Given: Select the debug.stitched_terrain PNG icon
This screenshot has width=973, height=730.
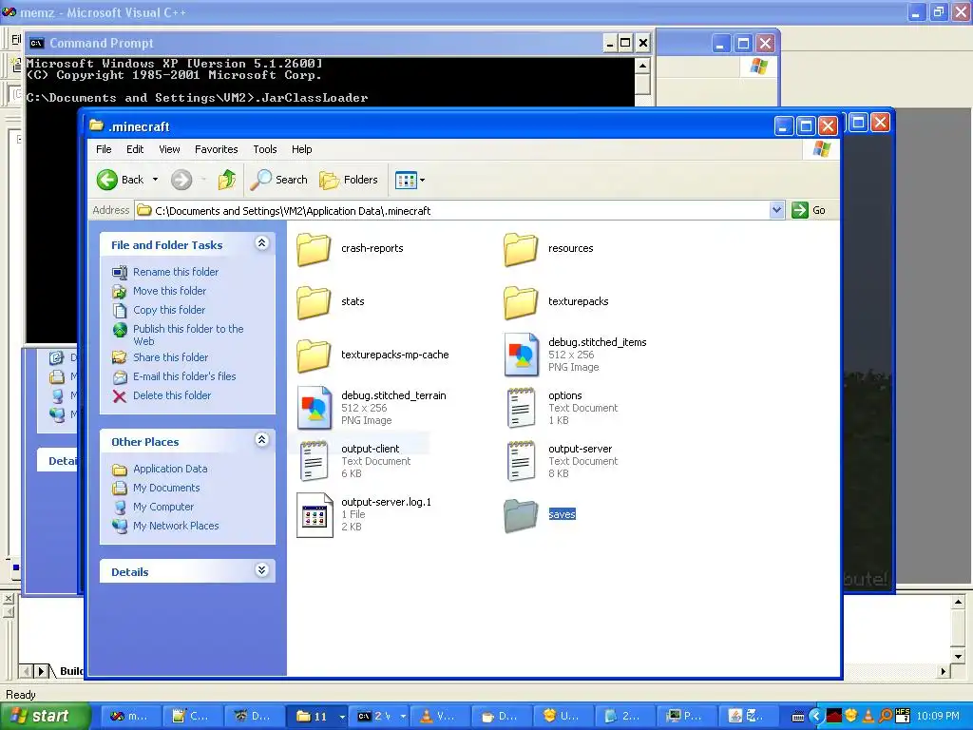Looking at the screenshot, I should click(x=315, y=408).
